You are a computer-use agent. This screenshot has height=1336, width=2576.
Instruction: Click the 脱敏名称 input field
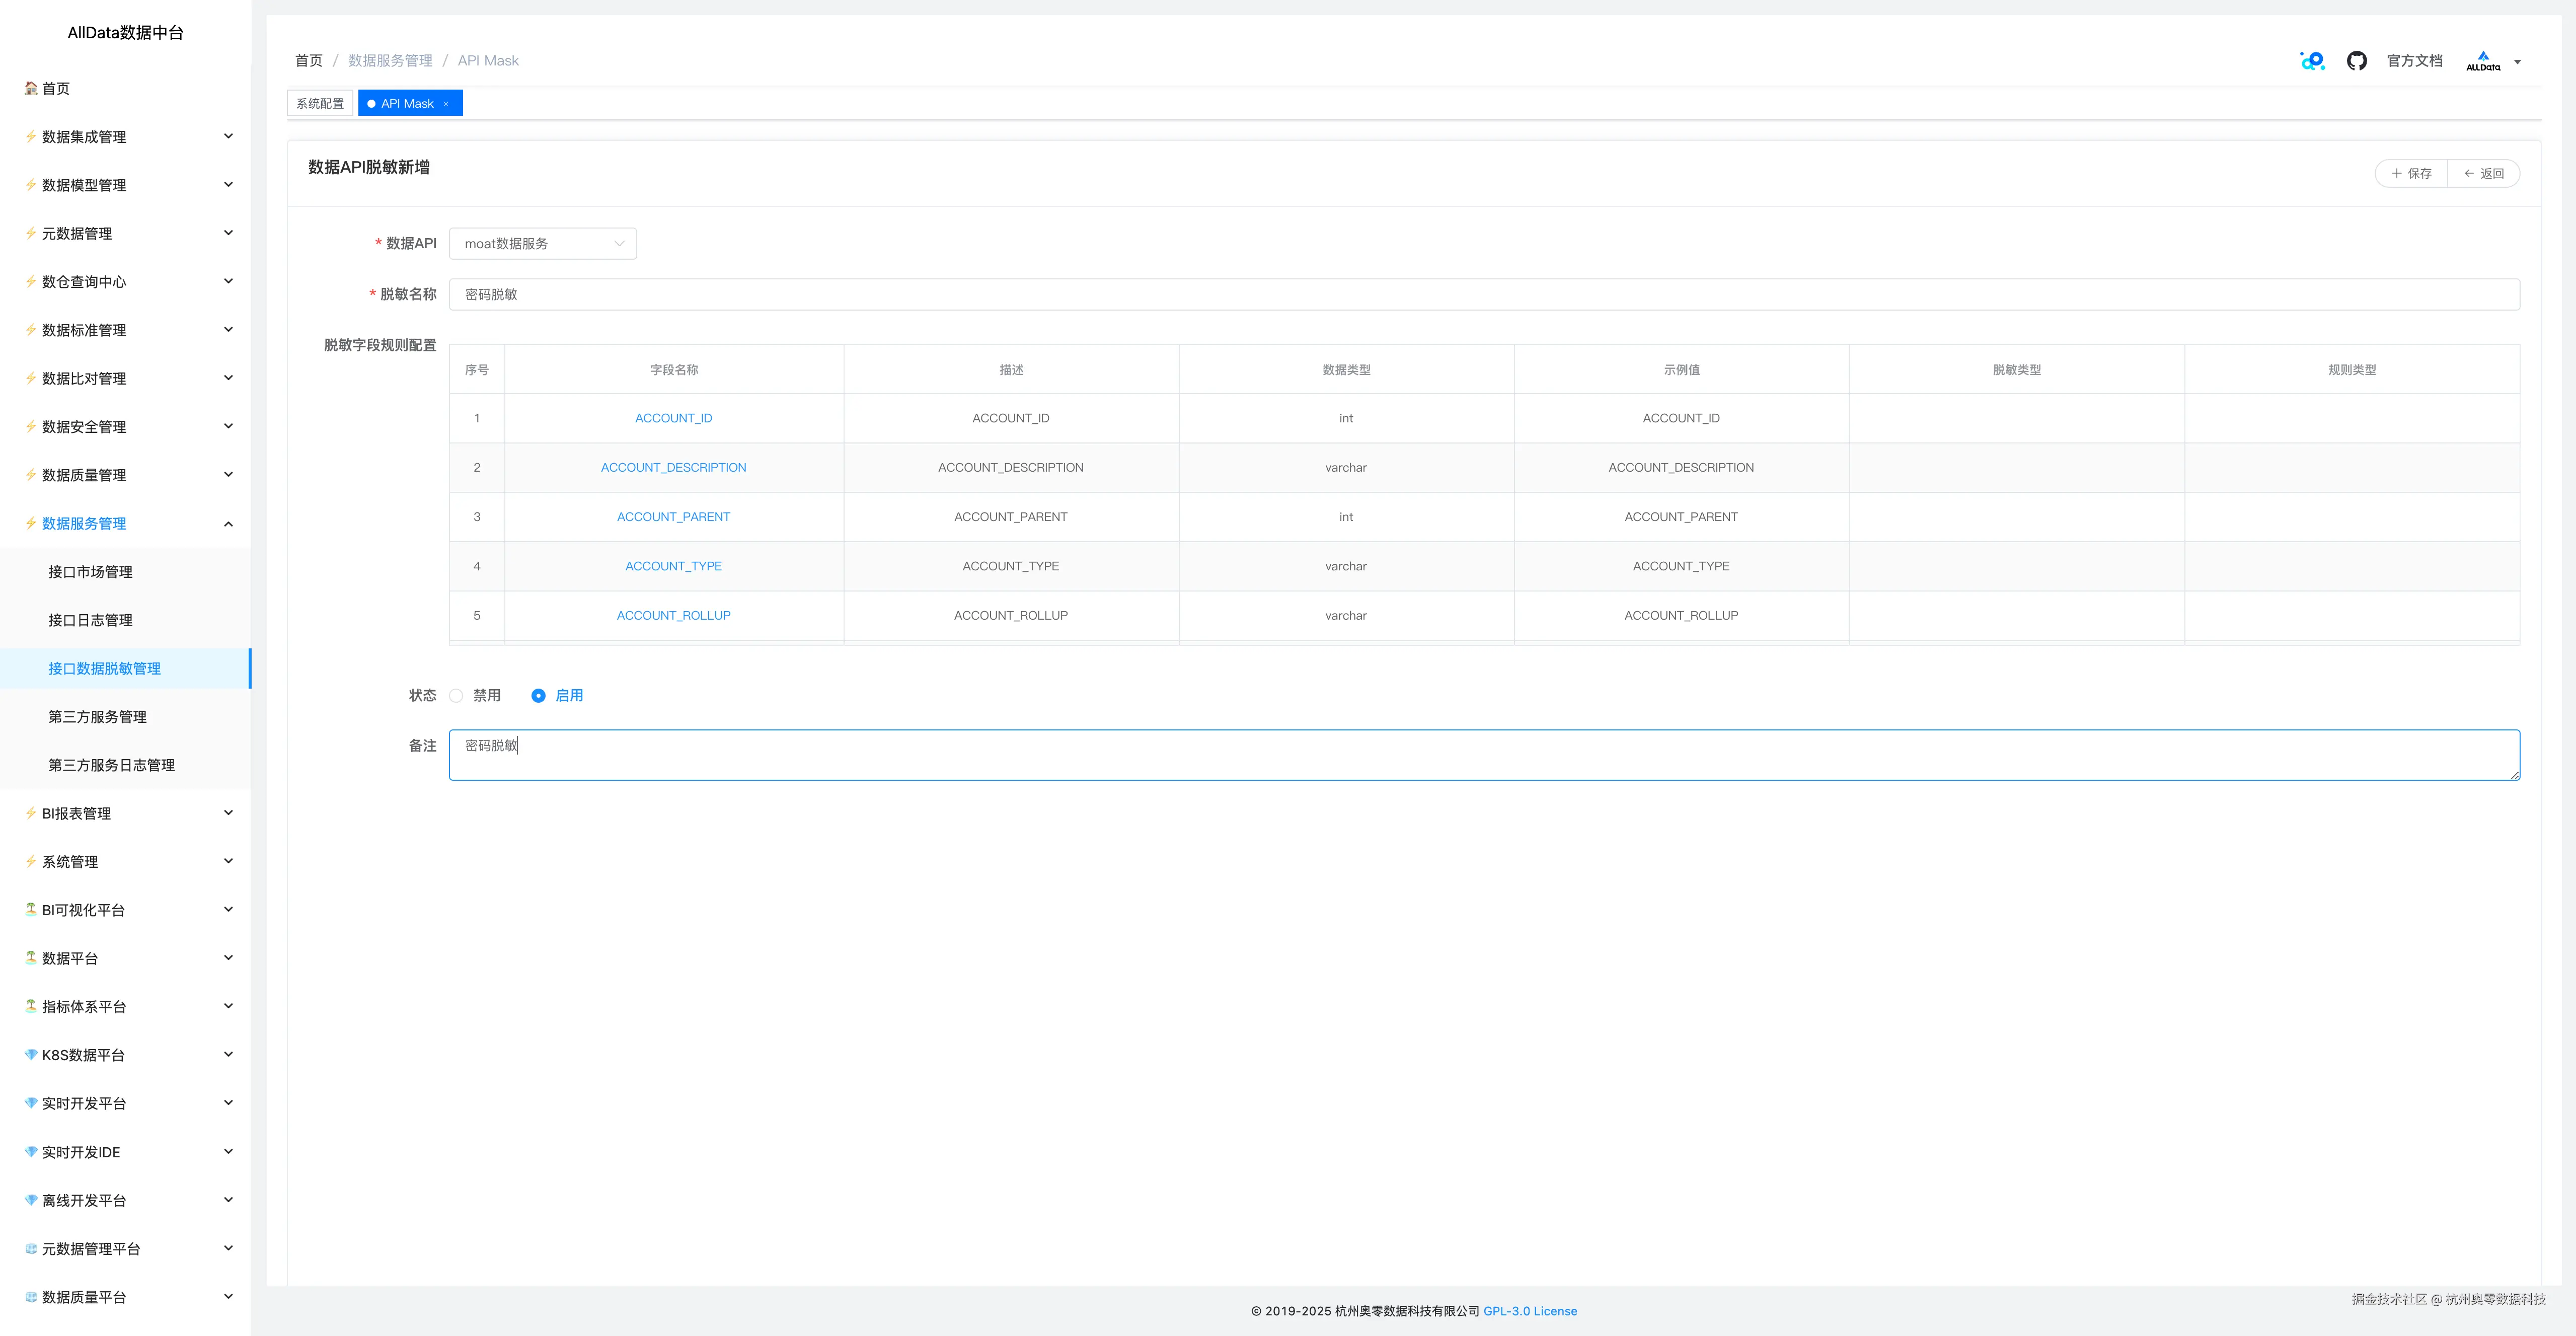[x=1483, y=294]
